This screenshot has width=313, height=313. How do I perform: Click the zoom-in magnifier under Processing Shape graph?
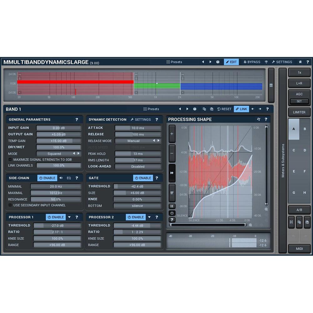[250, 225]
